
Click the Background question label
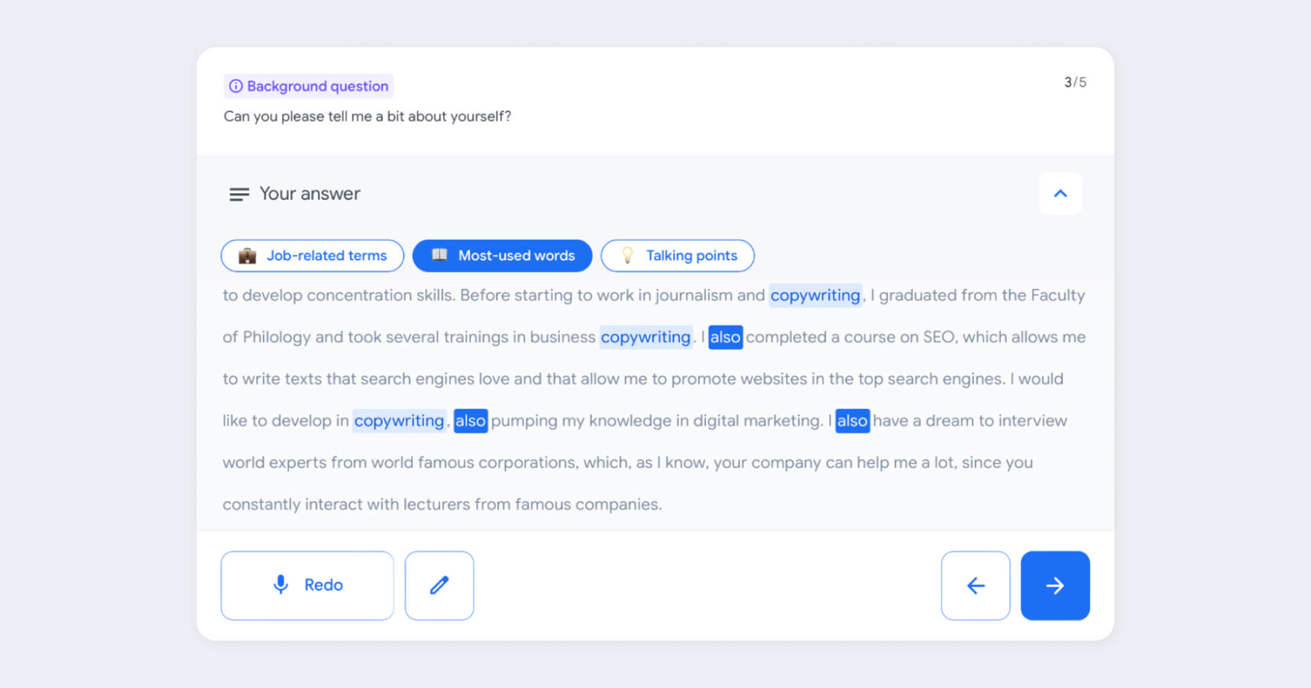point(317,86)
